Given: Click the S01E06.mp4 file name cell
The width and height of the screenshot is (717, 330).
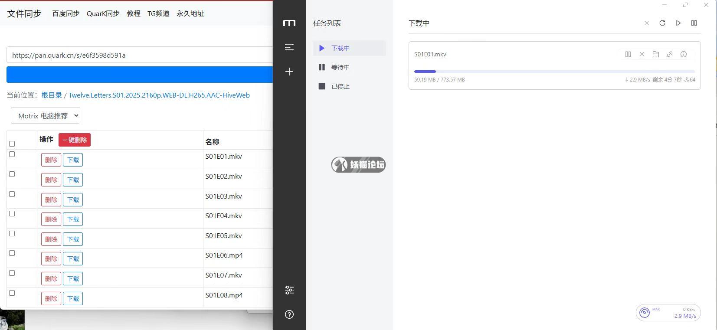Looking at the screenshot, I should coord(224,255).
